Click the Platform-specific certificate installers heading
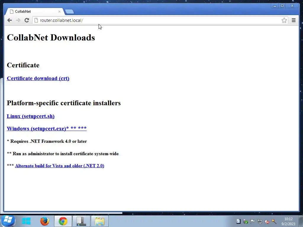Image resolution: width=303 pixels, height=227 pixels. [64, 103]
